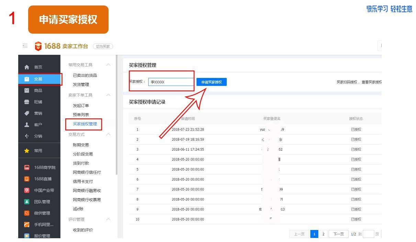Select 买家授权管理 menu item
Image resolution: width=416 pixels, height=242 pixels.
pyautogui.click(x=85, y=124)
